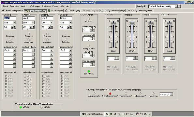Switch to the Focus Konfiguration tab
The width and height of the screenshot is (194, 117).
click(x=13, y=11)
